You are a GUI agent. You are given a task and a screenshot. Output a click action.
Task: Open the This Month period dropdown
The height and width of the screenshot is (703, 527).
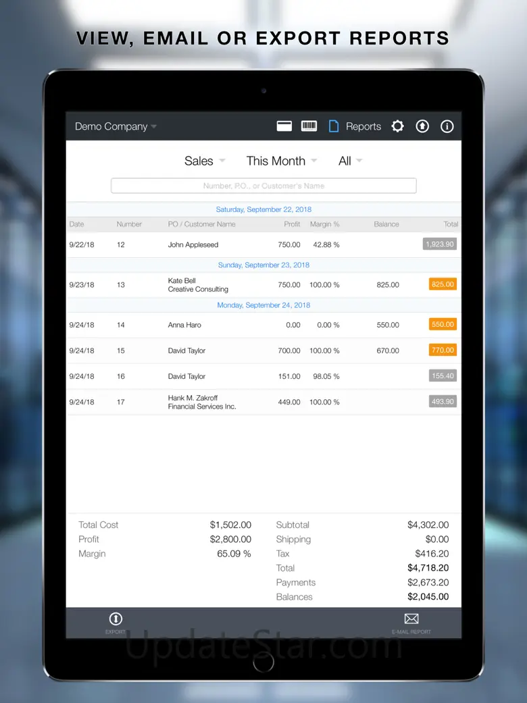tap(282, 161)
